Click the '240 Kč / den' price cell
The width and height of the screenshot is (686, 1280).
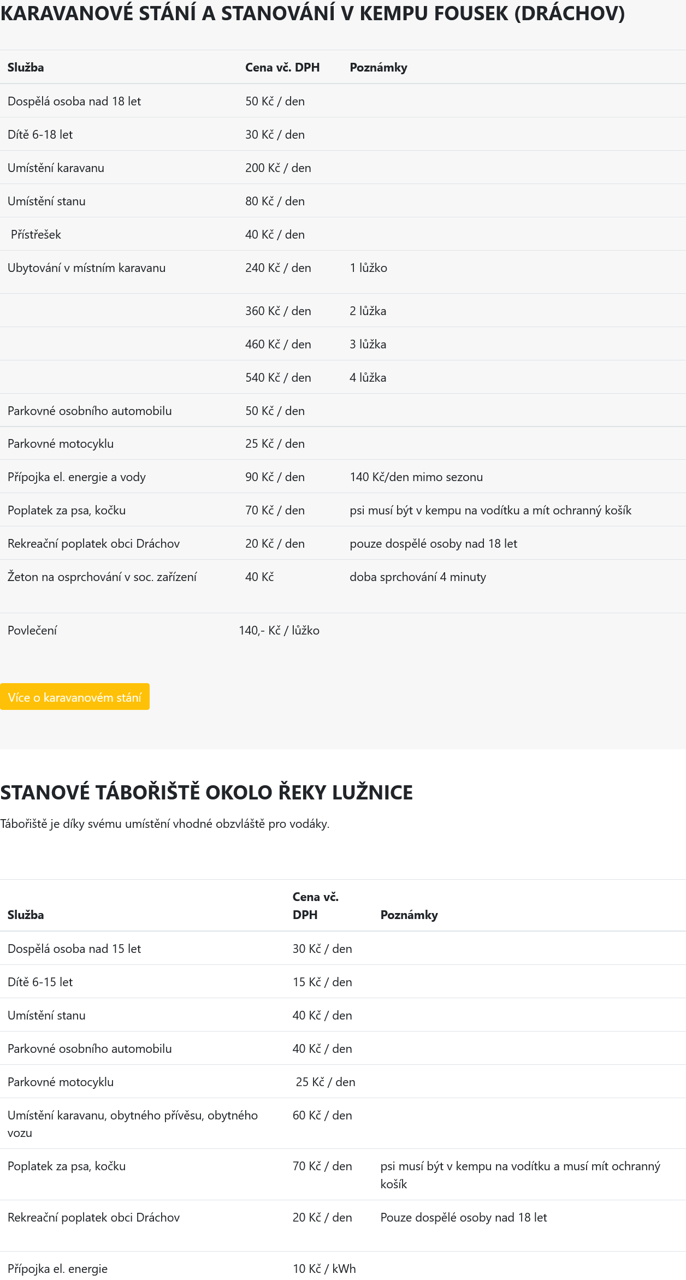point(278,268)
